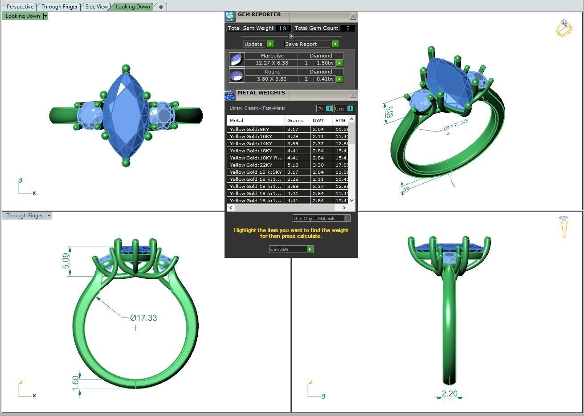Close the Metal Weights panel

tap(353, 94)
